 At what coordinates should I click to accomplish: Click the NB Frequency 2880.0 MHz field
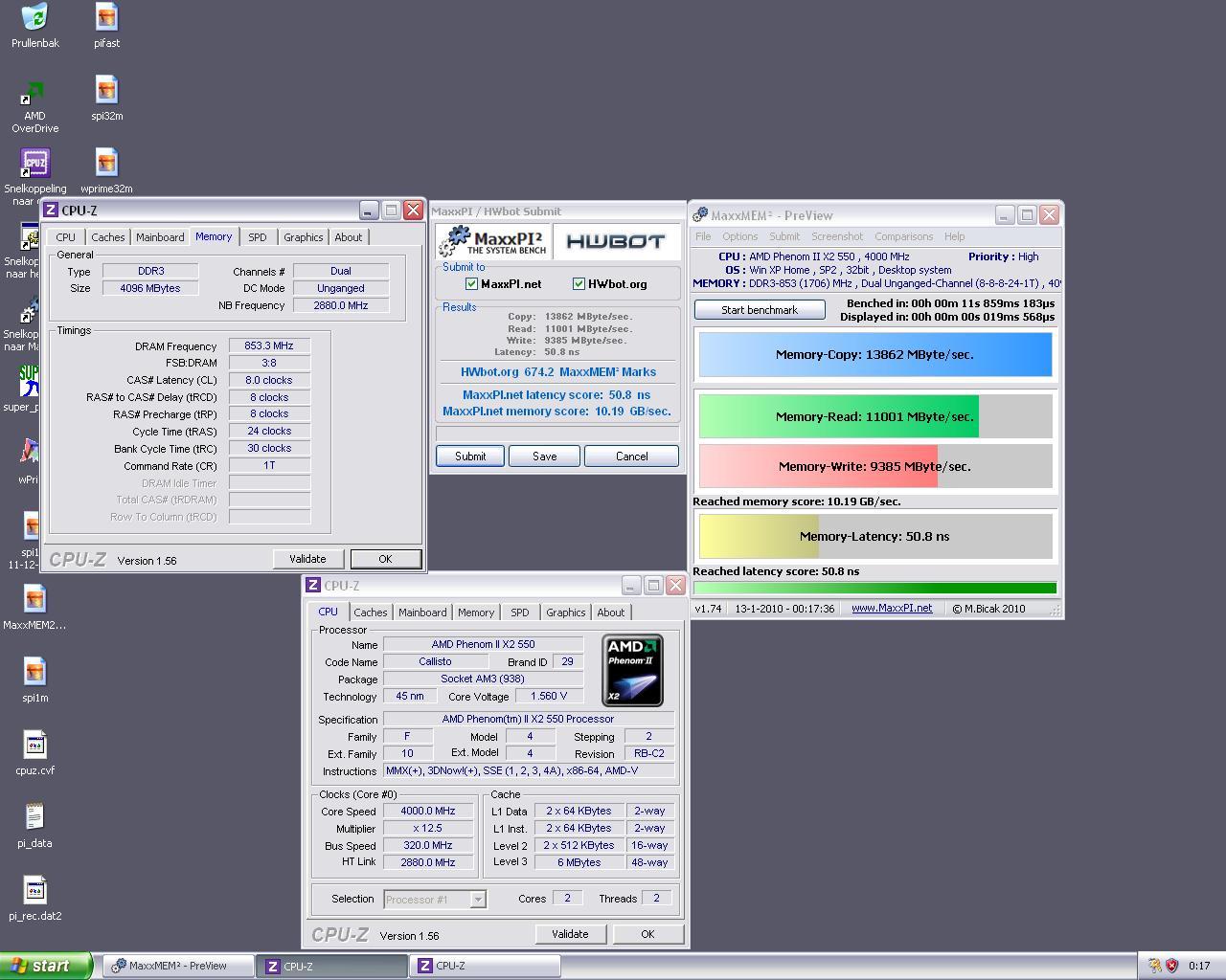tap(341, 305)
